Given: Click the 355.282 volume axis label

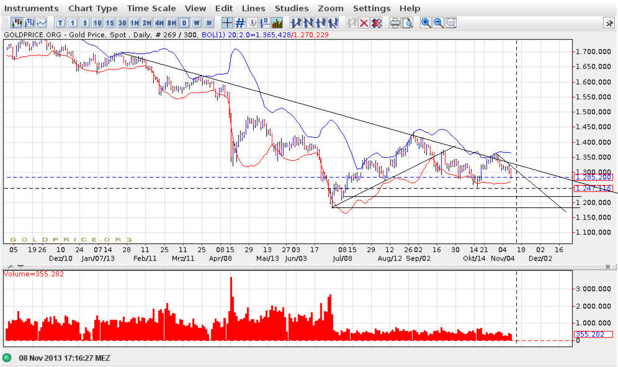Looking at the screenshot, I should (x=593, y=334).
